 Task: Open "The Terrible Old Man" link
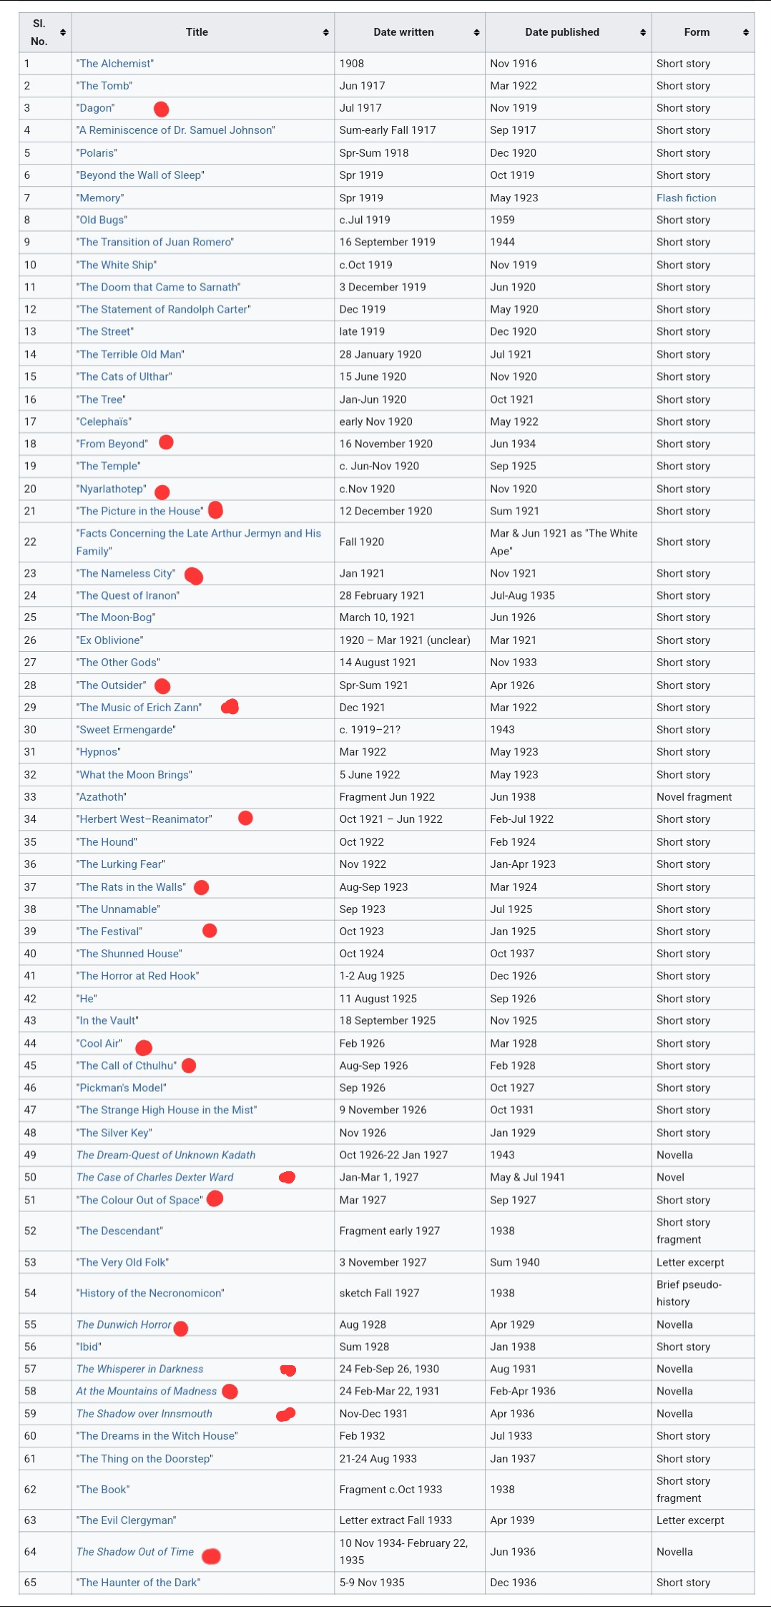(x=130, y=354)
